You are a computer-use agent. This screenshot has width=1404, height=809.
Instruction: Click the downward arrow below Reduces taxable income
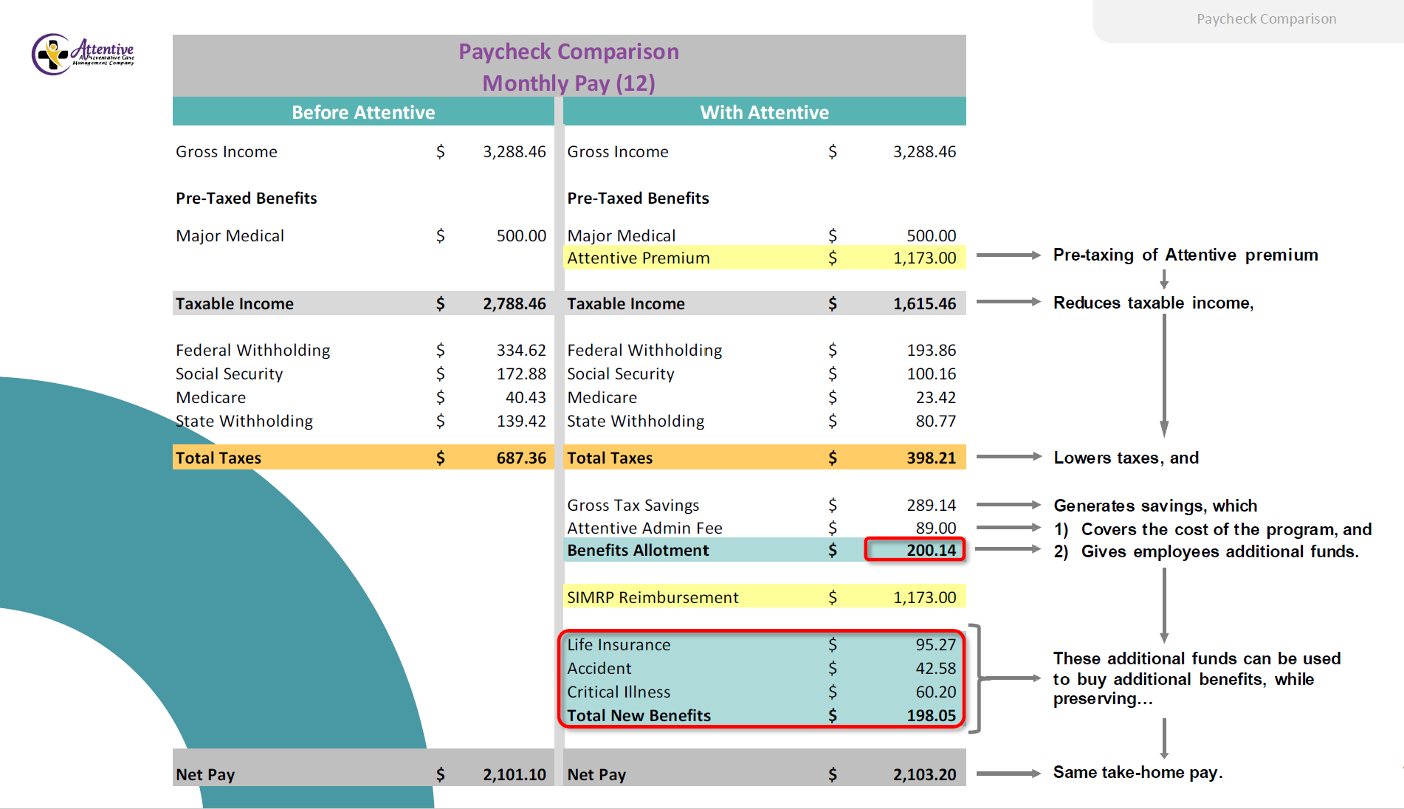[1165, 376]
